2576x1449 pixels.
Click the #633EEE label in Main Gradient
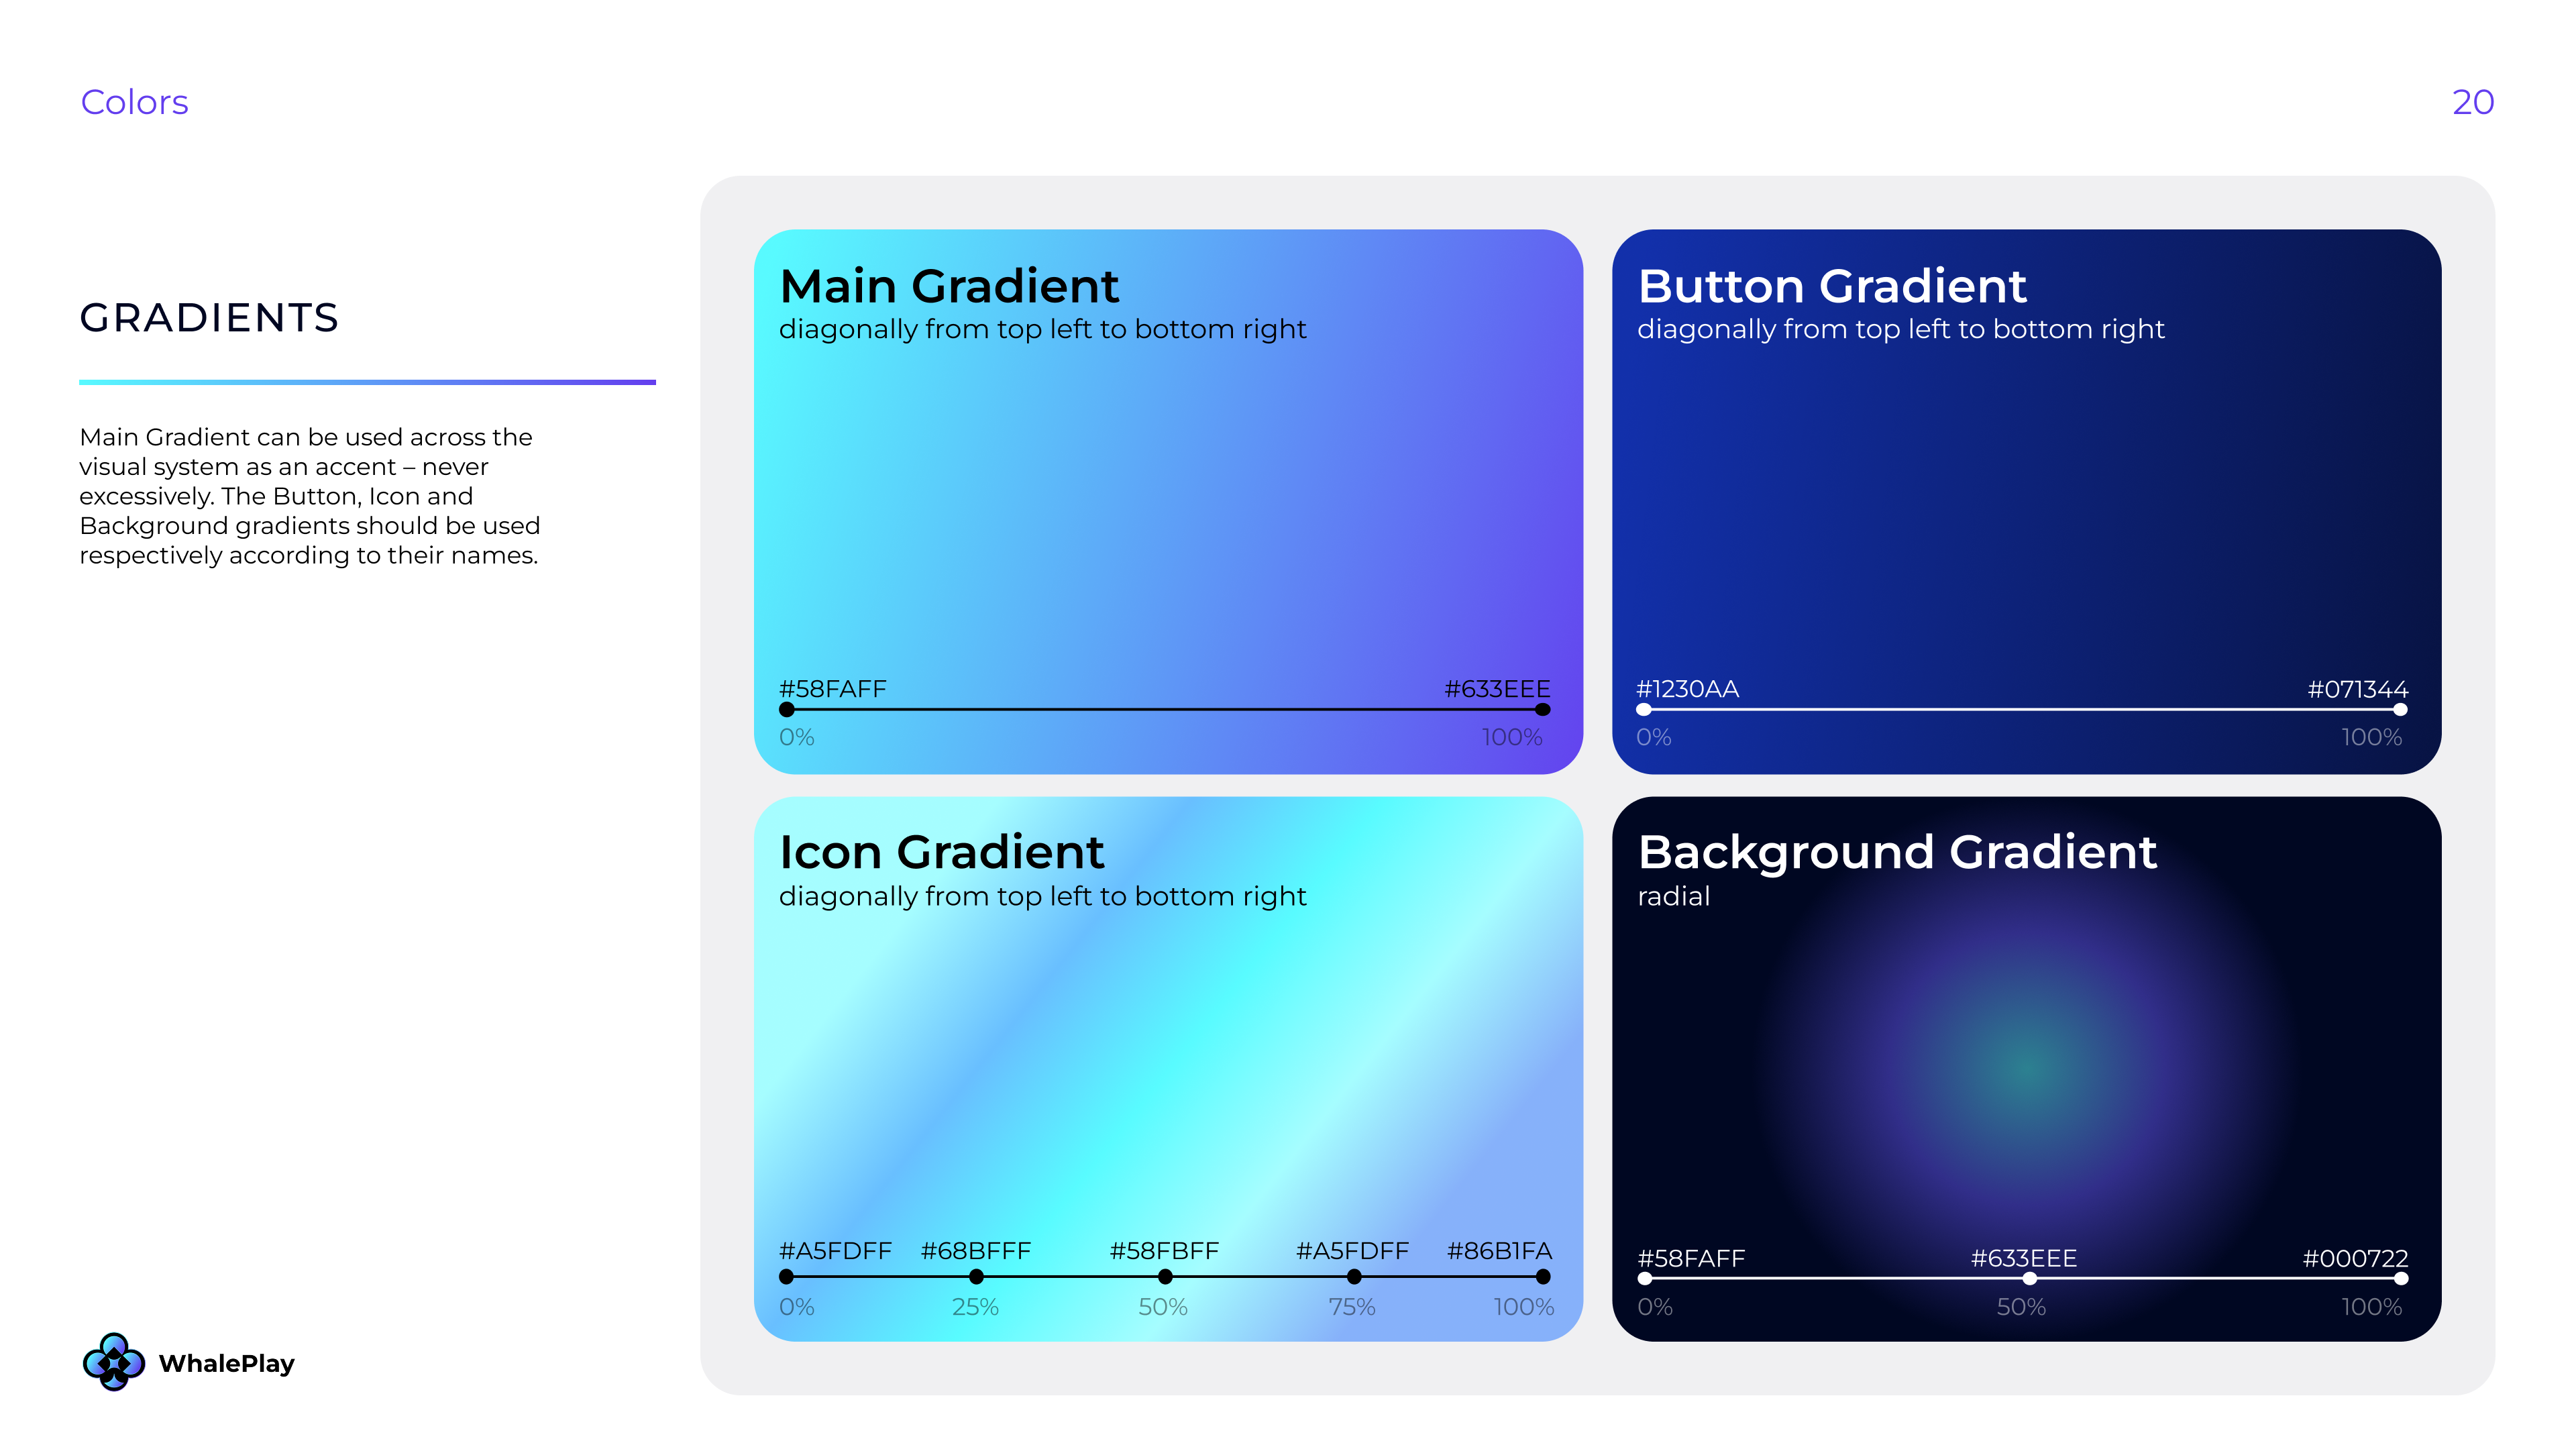pyautogui.click(x=1496, y=689)
